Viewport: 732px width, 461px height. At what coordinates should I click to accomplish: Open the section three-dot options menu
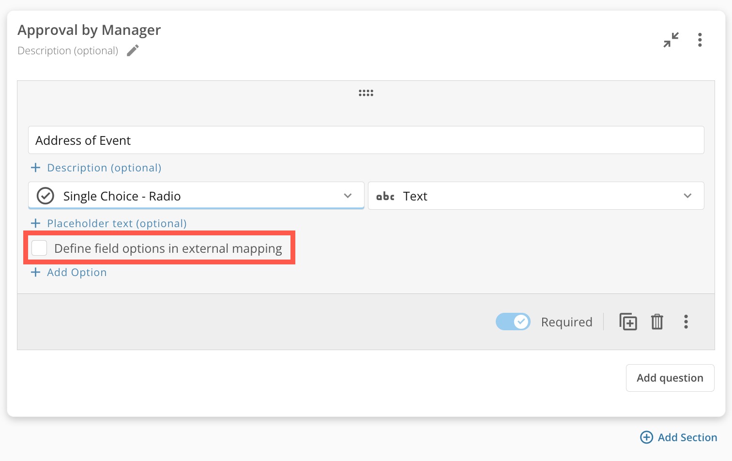click(700, 40)
